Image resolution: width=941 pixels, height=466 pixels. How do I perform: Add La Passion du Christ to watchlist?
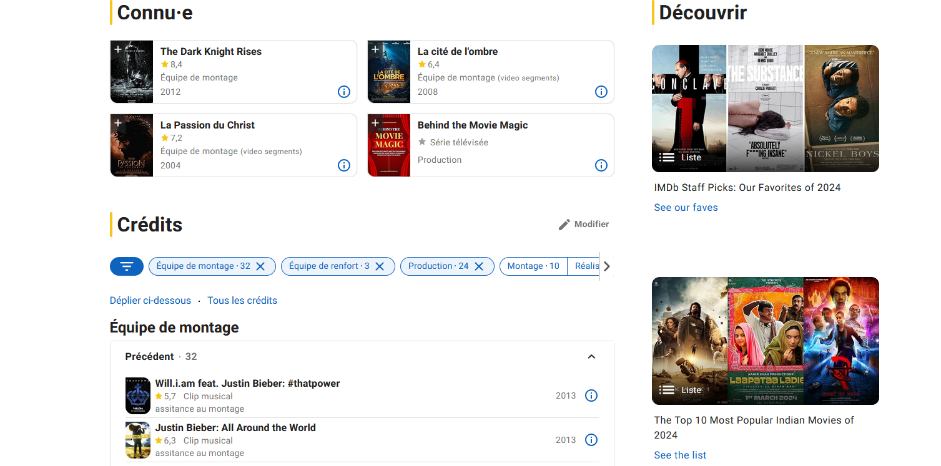tap(118, 123)
